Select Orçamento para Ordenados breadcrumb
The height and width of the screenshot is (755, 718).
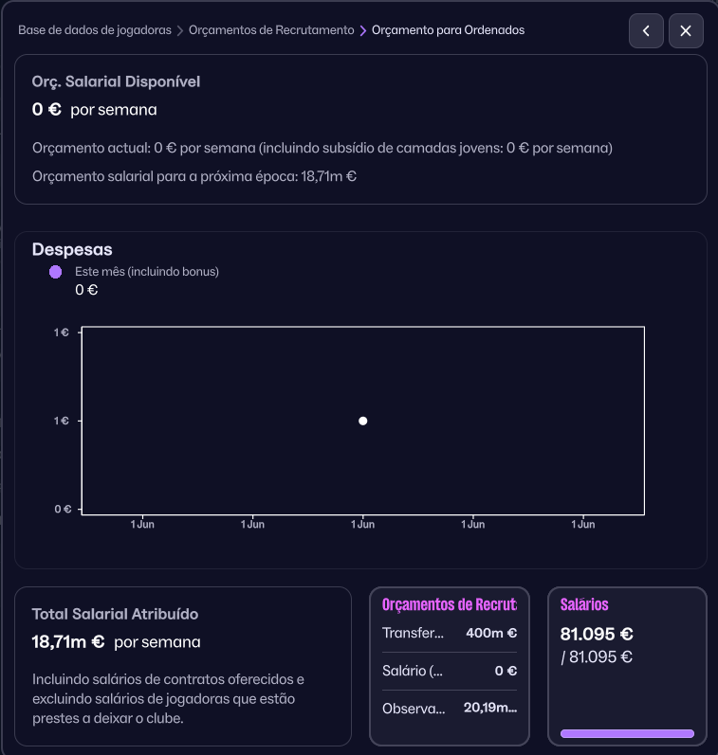448,30
